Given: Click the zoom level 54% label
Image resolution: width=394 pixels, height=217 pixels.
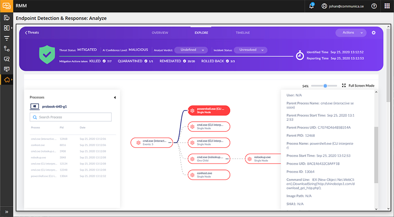Looking at the screenshot, I should [305, 86].
